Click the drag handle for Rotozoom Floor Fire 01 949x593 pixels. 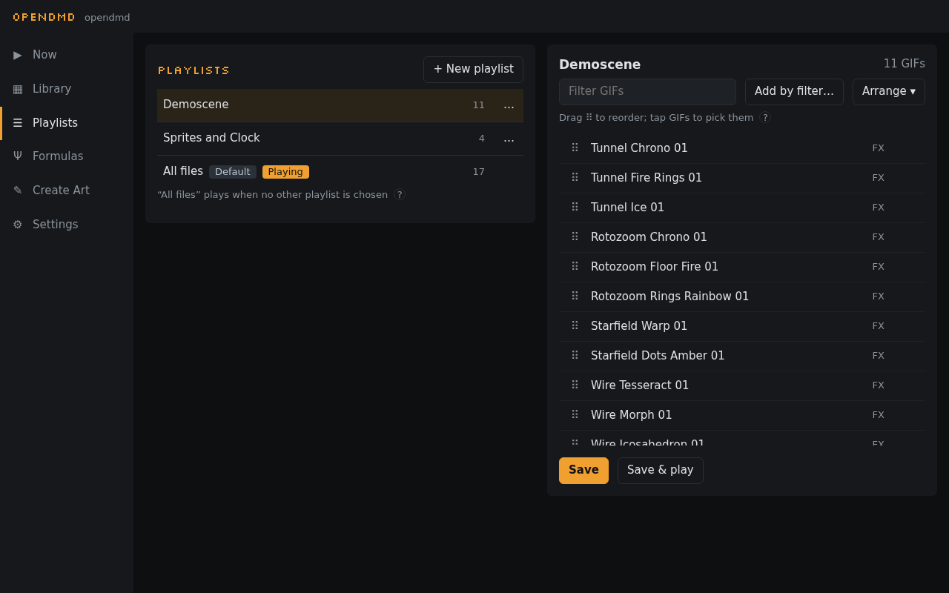575,267
